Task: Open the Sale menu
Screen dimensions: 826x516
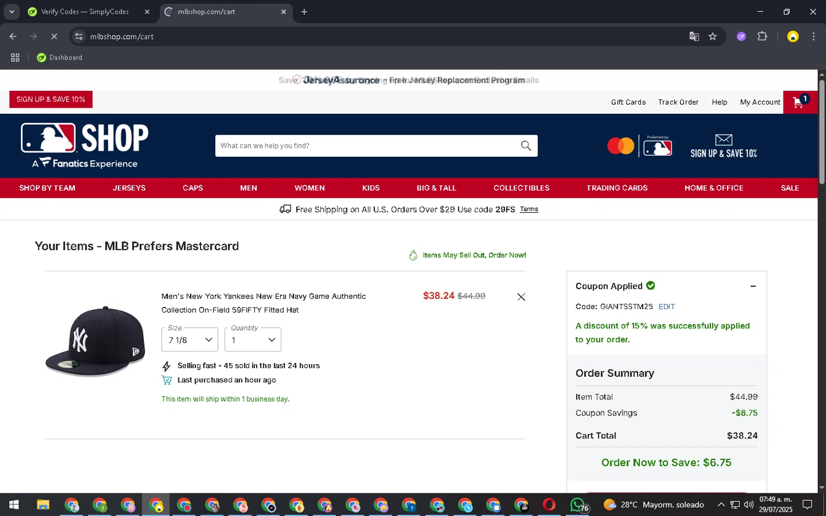Action: click(790, 188)
